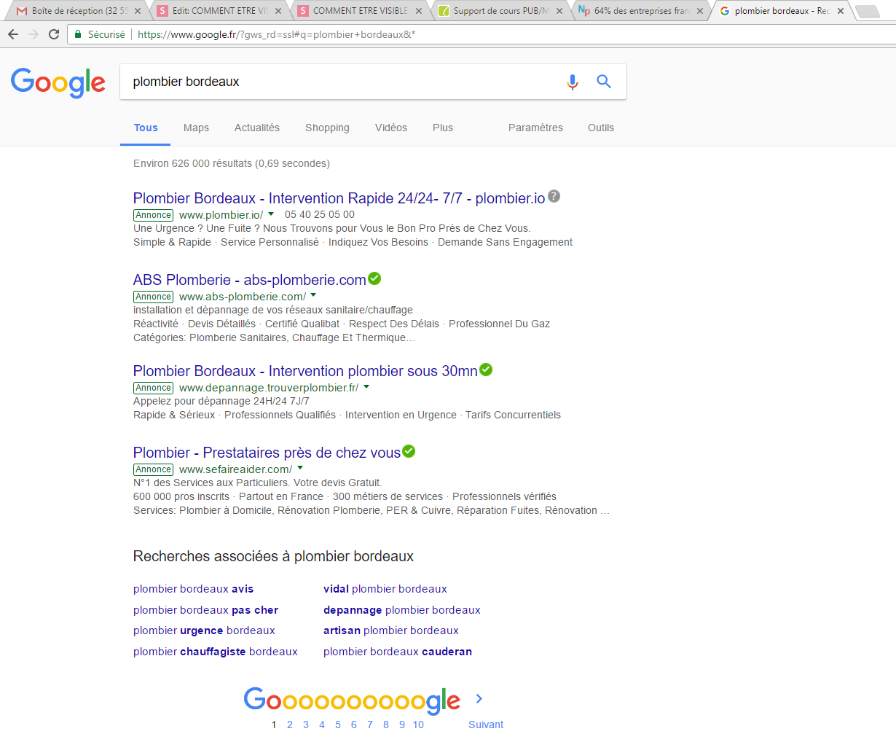The height and width of the screenshot is (742, 896).
Task: Click the green padlock Sécurisé indicator
Action: 100,34
